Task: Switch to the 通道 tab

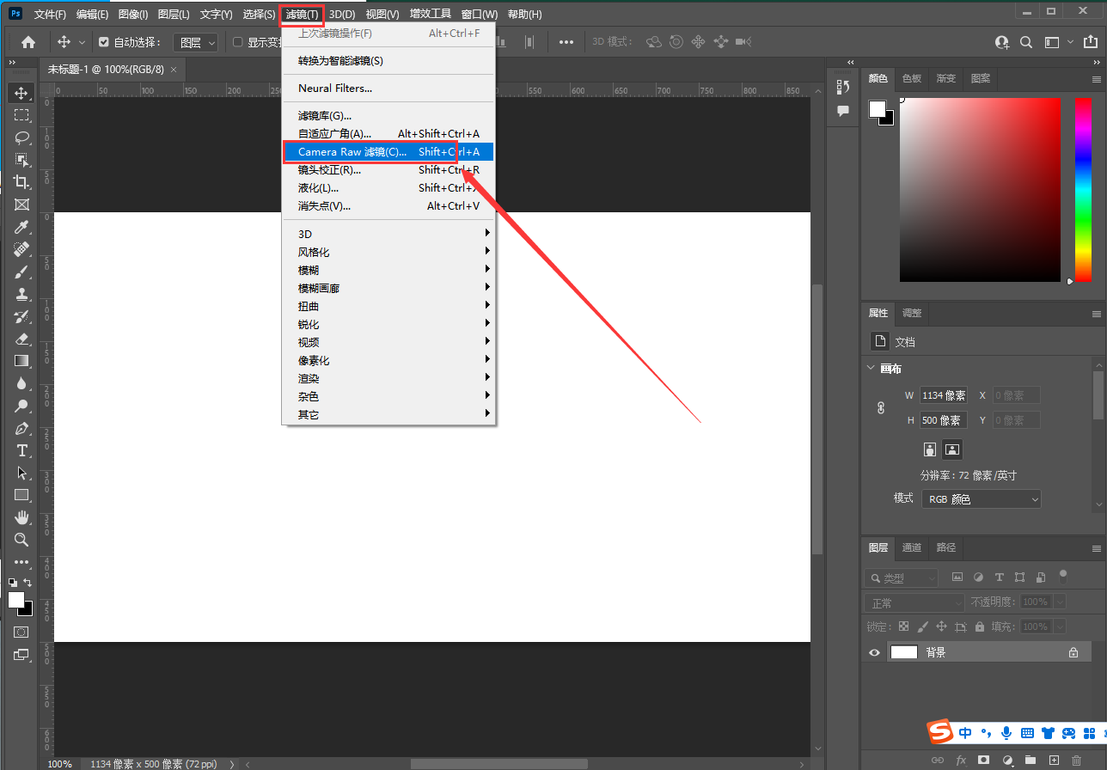Action: pos(912,547)
